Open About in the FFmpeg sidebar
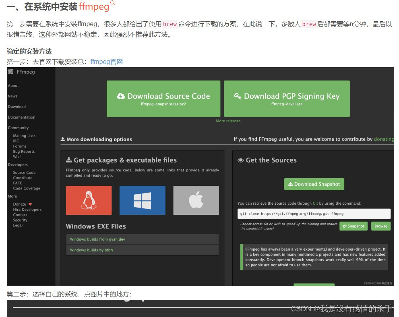The image size is (399, 317). coord(13,86)
